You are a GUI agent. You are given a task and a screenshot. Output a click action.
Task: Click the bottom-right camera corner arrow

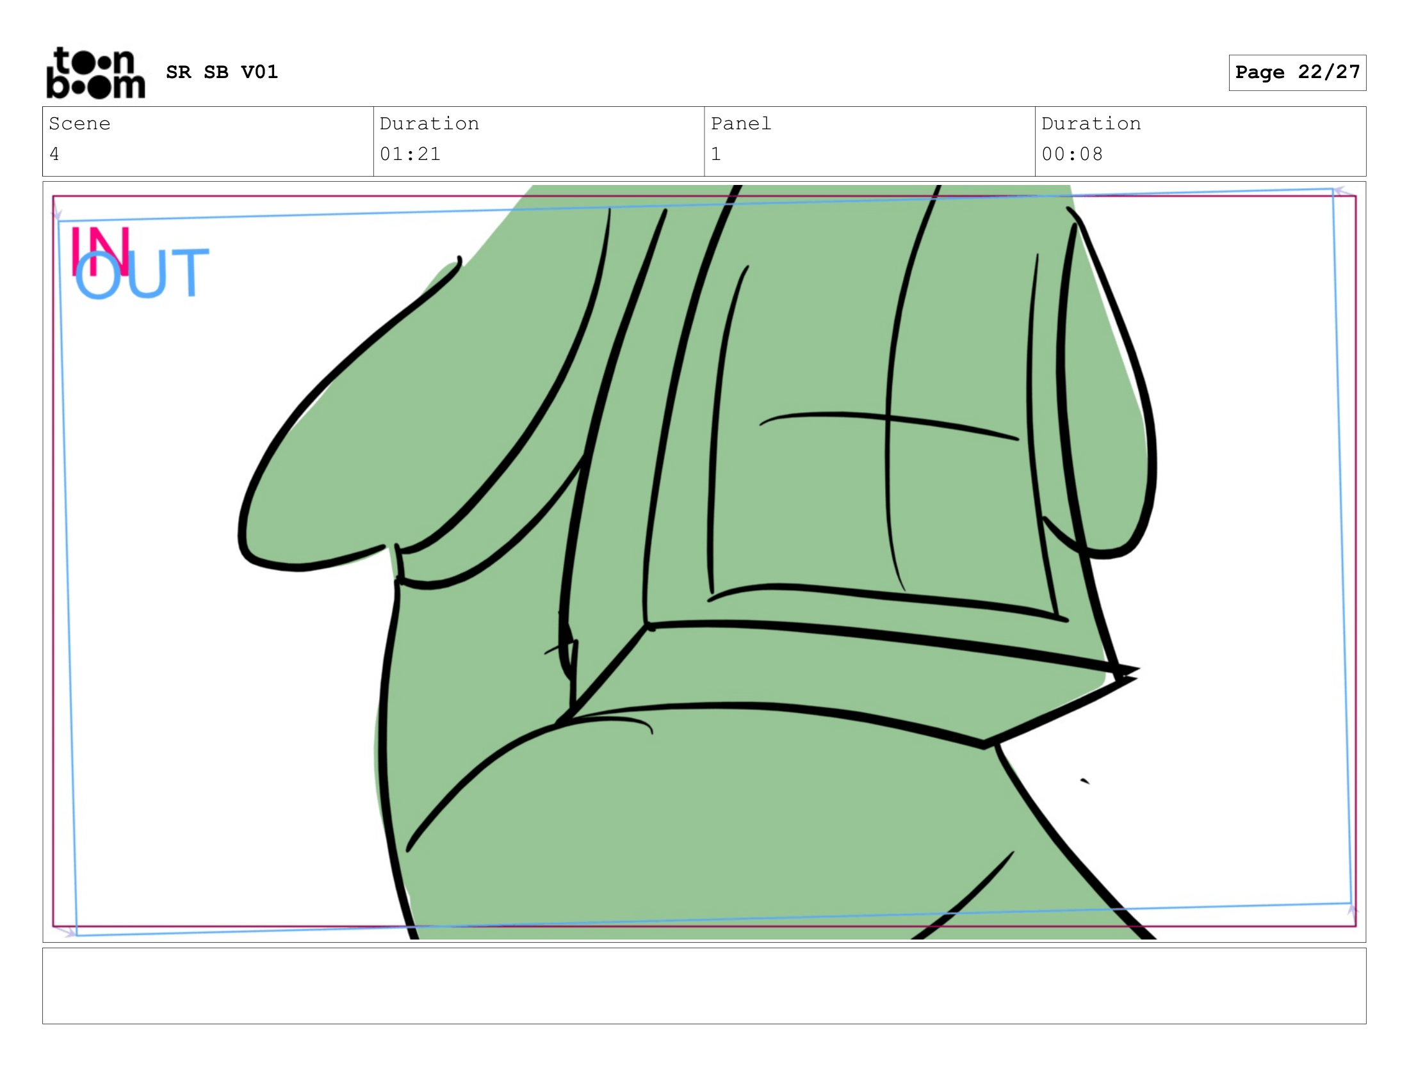tap(1352, 909)
